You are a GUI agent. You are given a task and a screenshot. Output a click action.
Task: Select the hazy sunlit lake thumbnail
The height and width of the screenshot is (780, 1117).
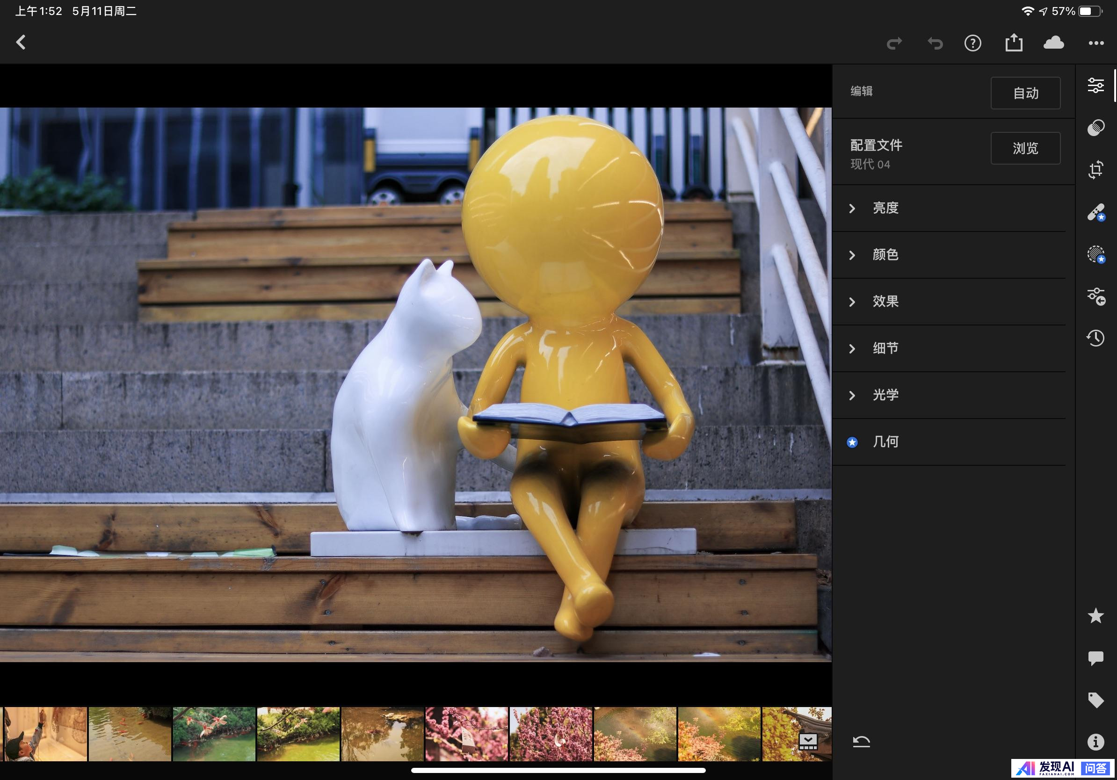[x=635, y=734]
